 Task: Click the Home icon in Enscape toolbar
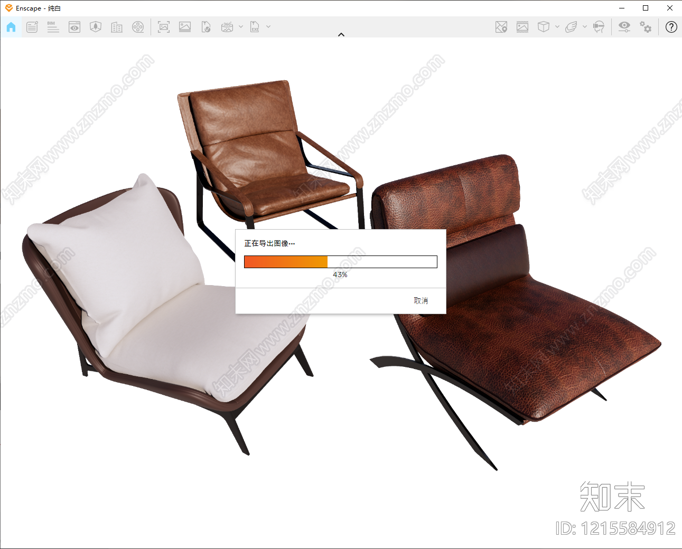[x=11, y=27]
